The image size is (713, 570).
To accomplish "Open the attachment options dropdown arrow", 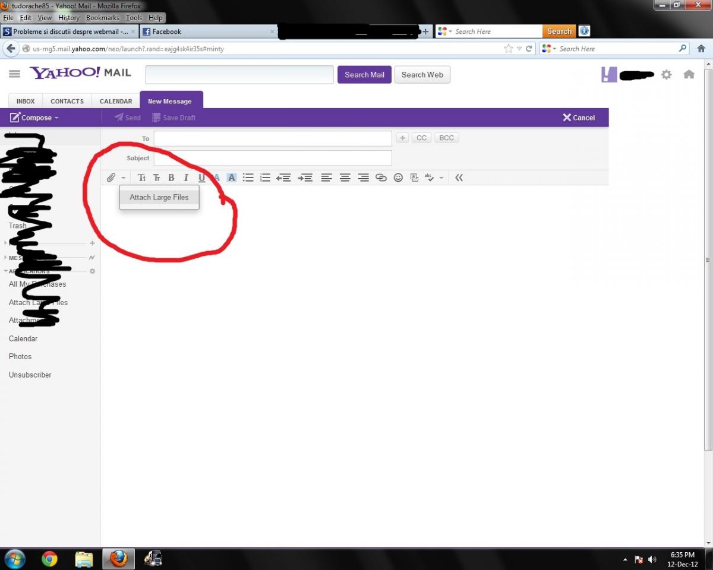I will pos(123,178).
